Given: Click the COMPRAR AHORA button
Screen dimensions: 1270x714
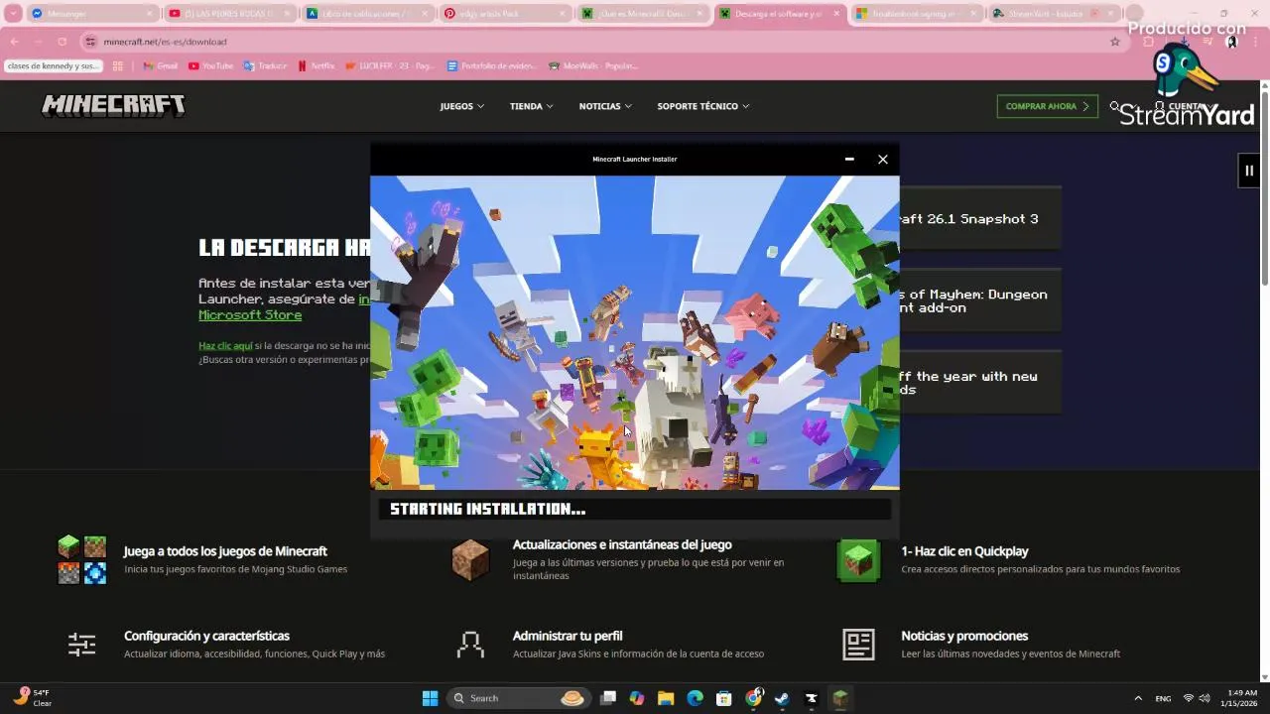Looking at the screenshot, I should click(1047, 106).
